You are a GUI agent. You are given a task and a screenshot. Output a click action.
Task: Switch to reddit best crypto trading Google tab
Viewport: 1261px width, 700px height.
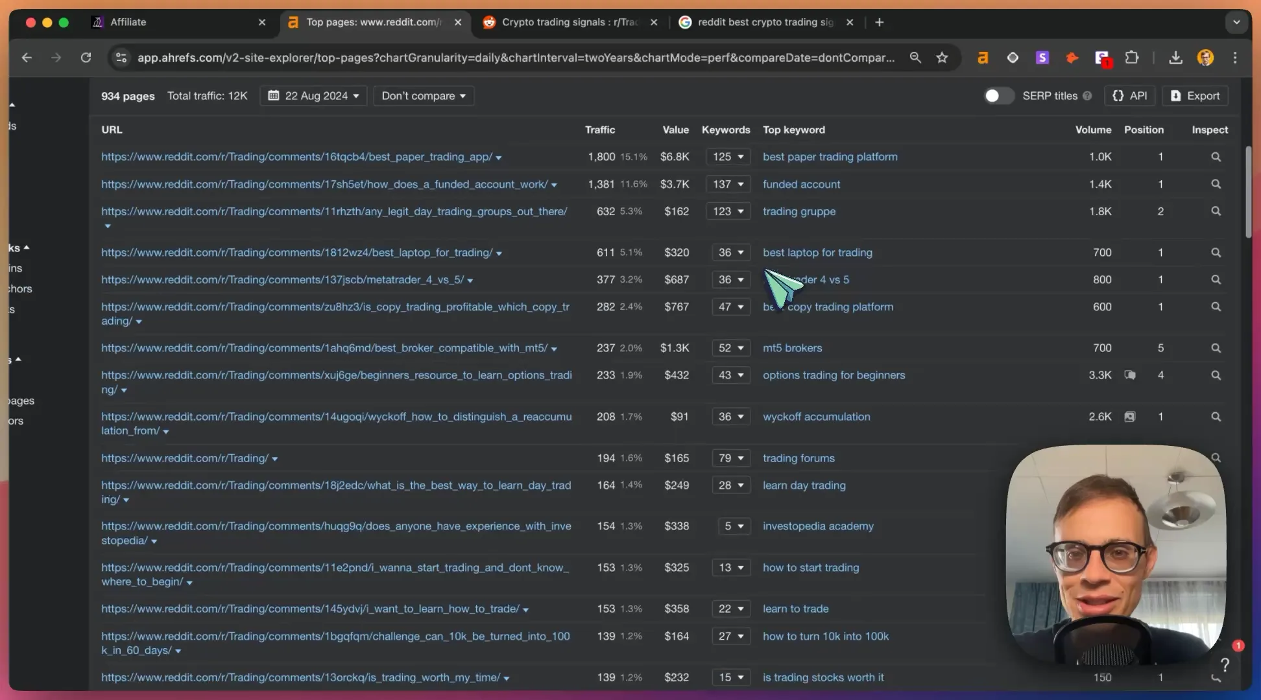(x=765, y=22)
